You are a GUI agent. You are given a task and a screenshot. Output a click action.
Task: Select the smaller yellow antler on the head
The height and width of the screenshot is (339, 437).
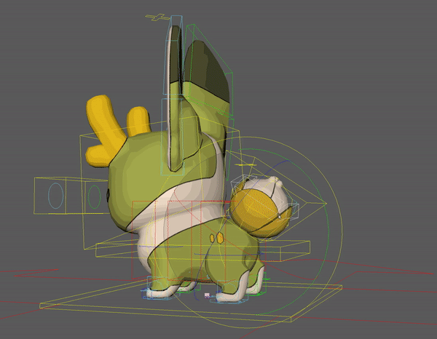(x=138, y=121)
